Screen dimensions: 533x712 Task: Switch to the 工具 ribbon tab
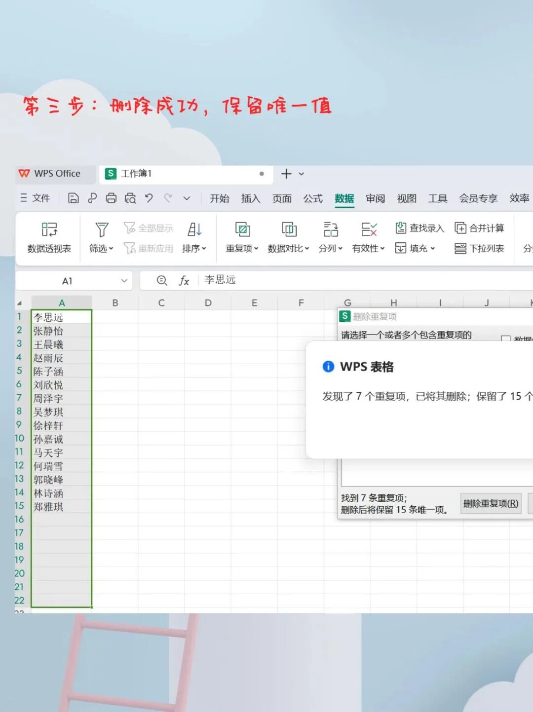[438, 198]
